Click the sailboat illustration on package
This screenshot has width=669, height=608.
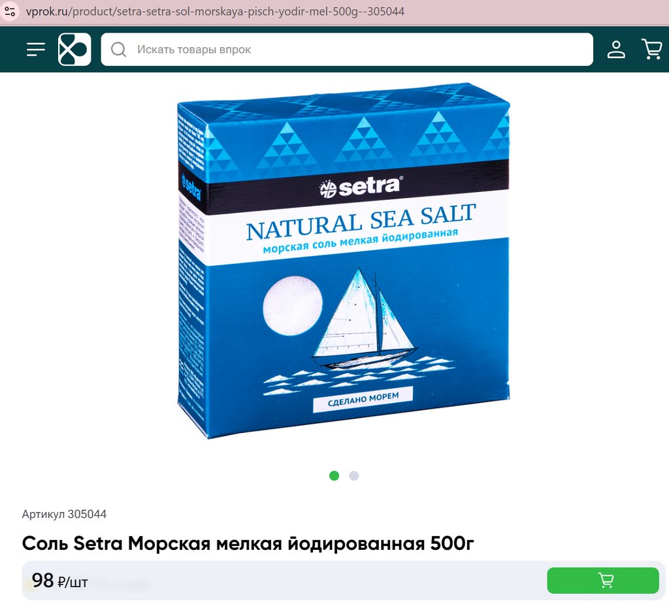363,319
